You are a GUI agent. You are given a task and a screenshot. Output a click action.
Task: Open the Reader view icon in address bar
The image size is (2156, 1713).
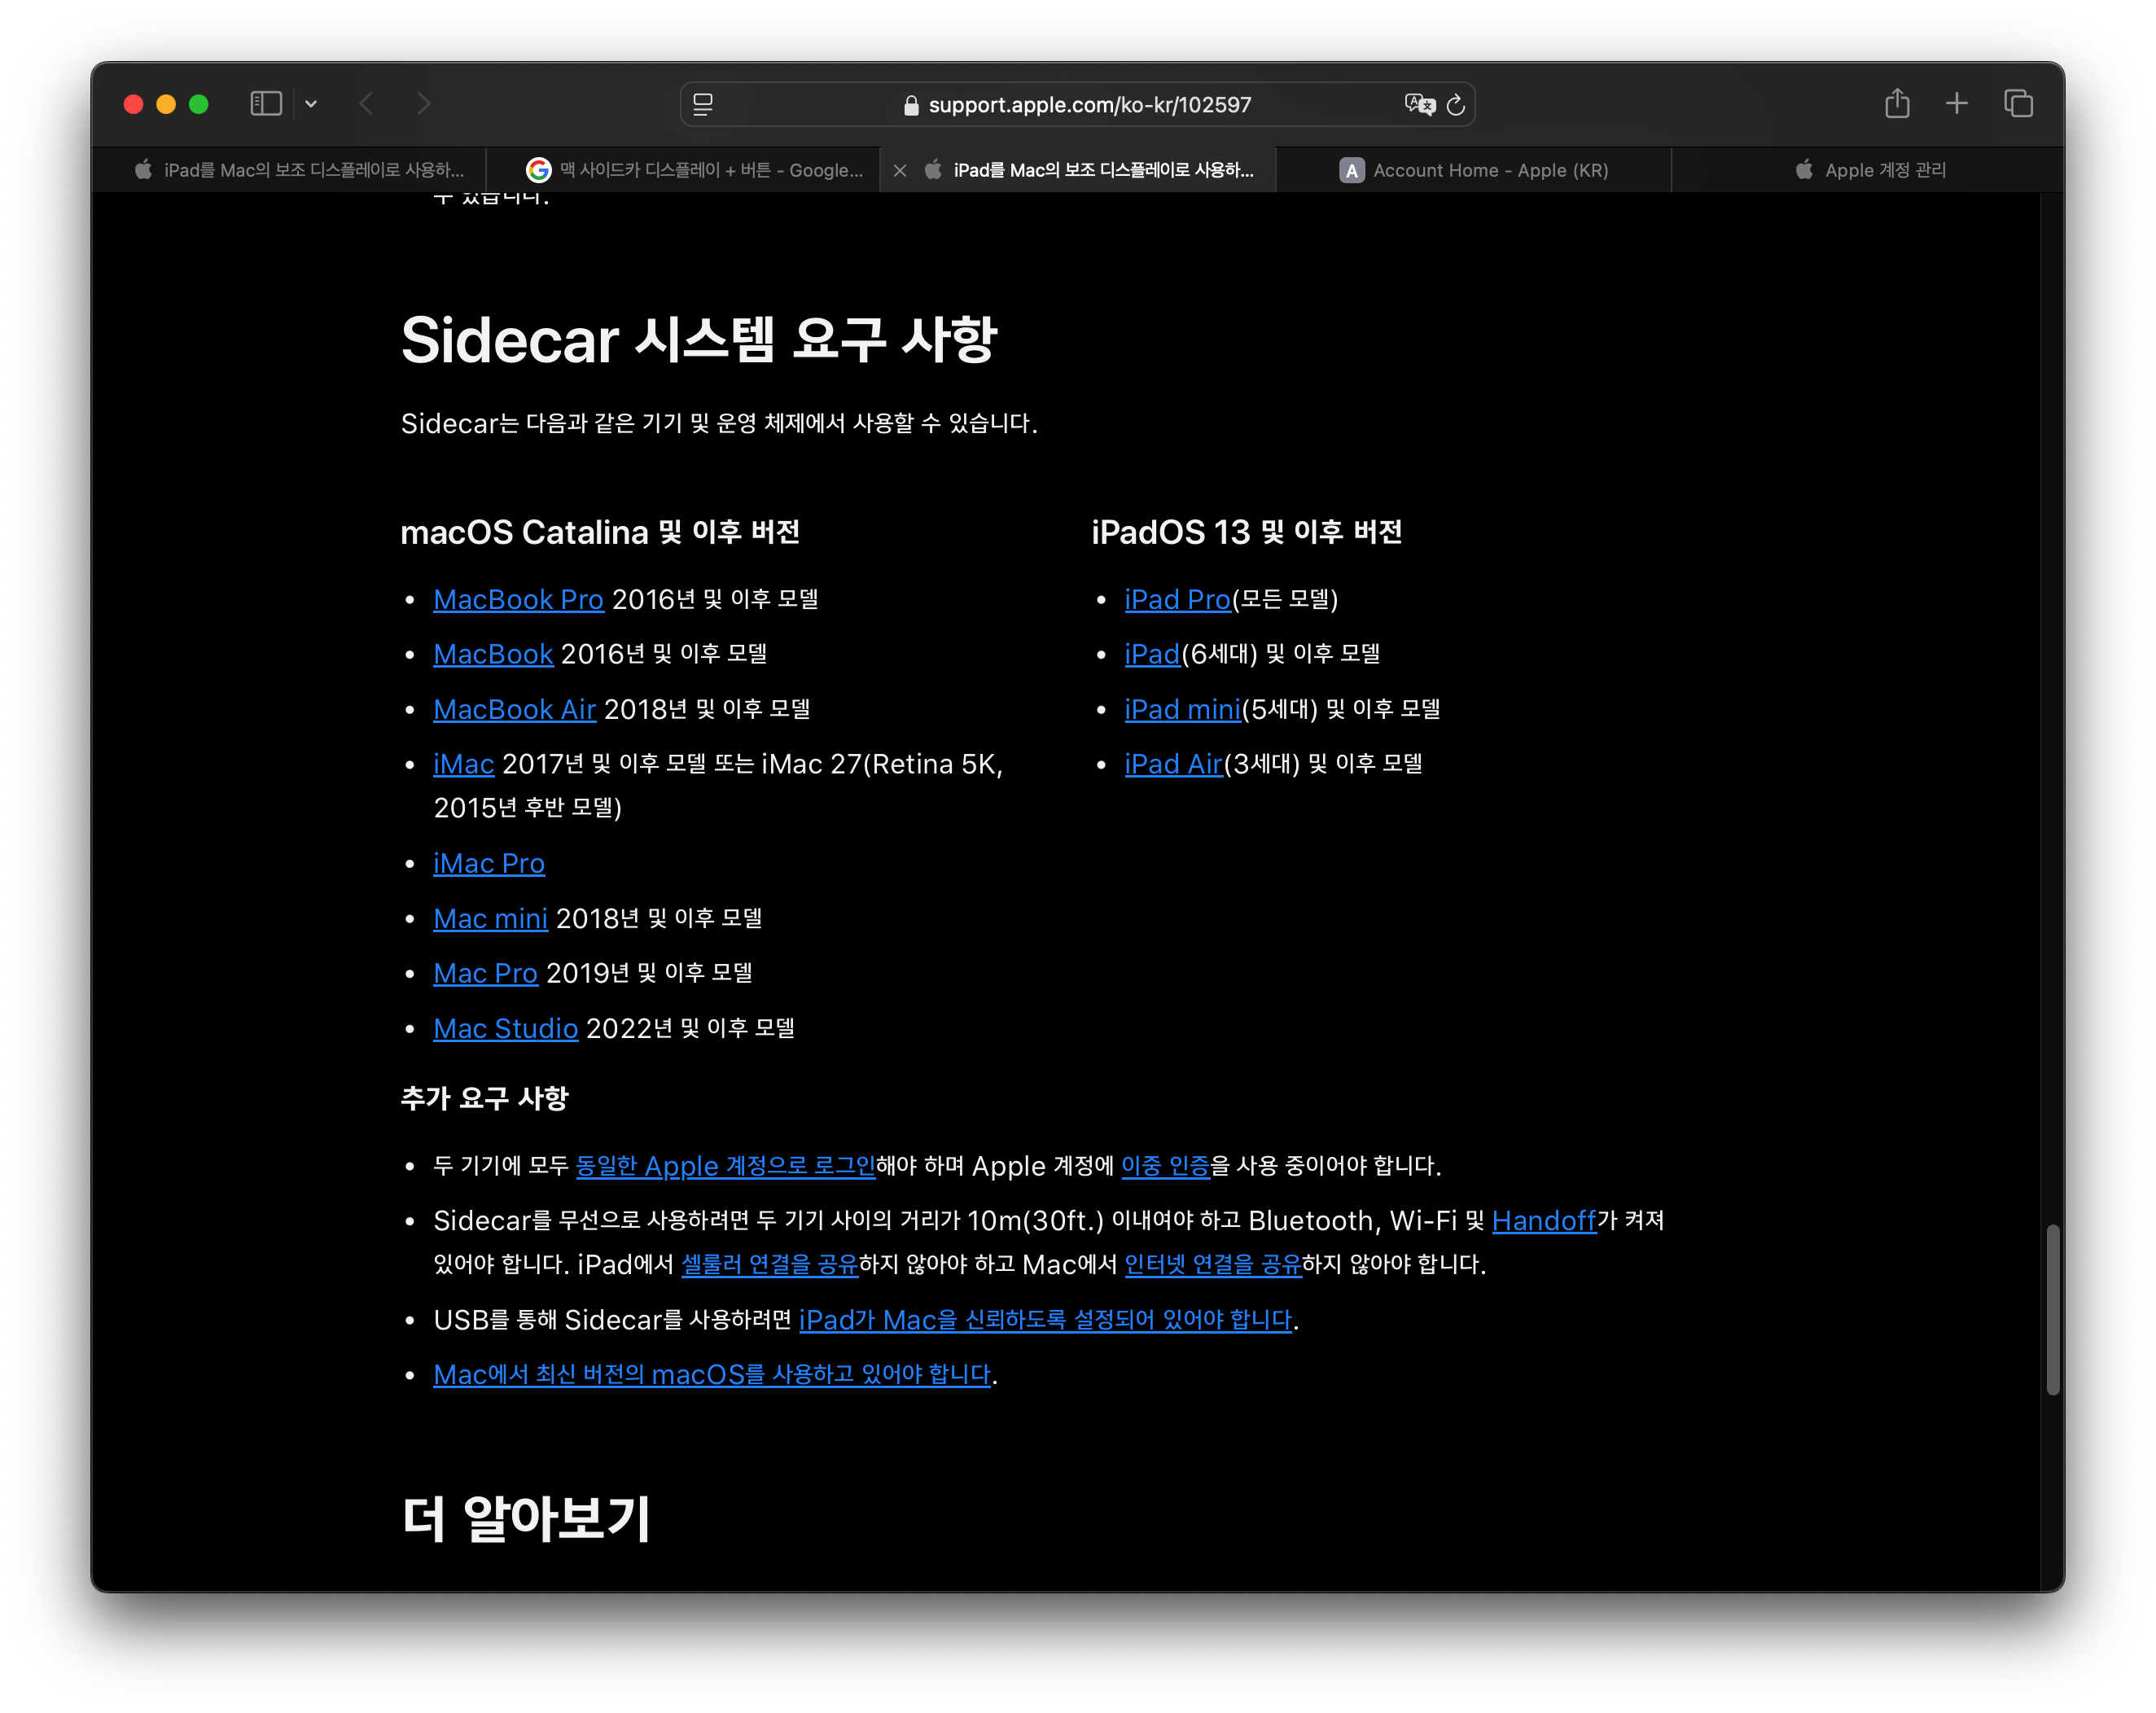[x=703, y=104]
